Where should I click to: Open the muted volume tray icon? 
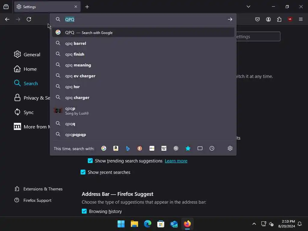pyautogui.click(x=271, y=224)
